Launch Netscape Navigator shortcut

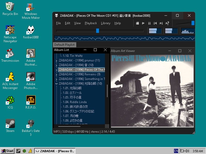coord(10,34)
